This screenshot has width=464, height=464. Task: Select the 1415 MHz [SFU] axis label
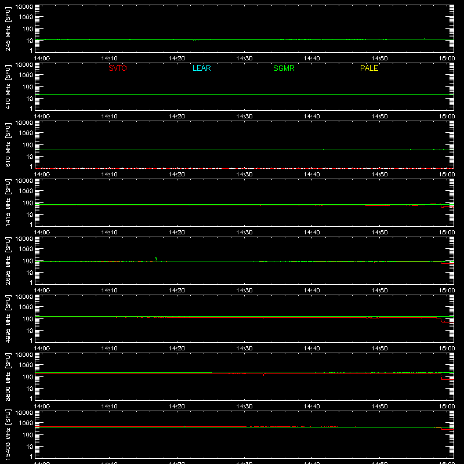pos(8,203)
